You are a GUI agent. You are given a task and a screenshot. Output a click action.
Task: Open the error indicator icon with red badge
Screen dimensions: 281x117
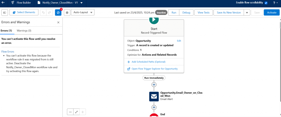(x=58, y=13)
